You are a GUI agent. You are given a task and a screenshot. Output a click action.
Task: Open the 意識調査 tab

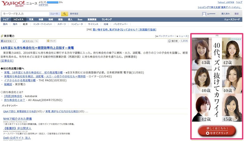tap(92, 19)
